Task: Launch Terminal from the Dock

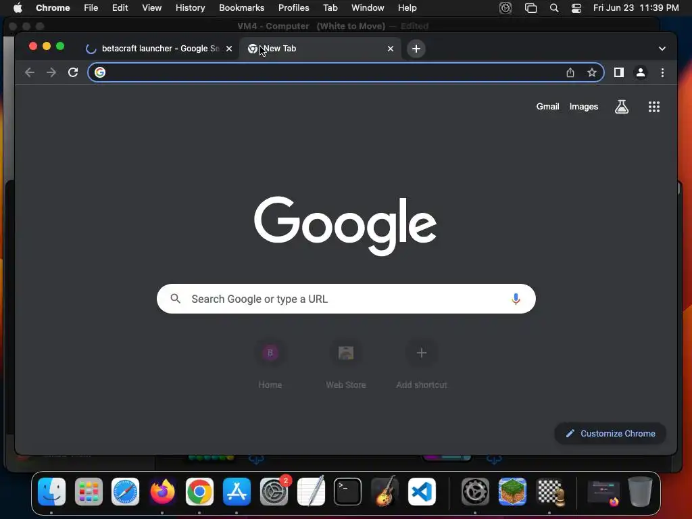Action: (347, 492)
